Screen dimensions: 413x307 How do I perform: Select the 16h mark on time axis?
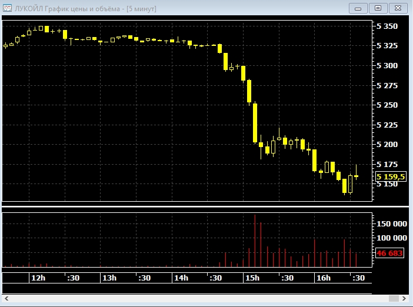(323, 278)
